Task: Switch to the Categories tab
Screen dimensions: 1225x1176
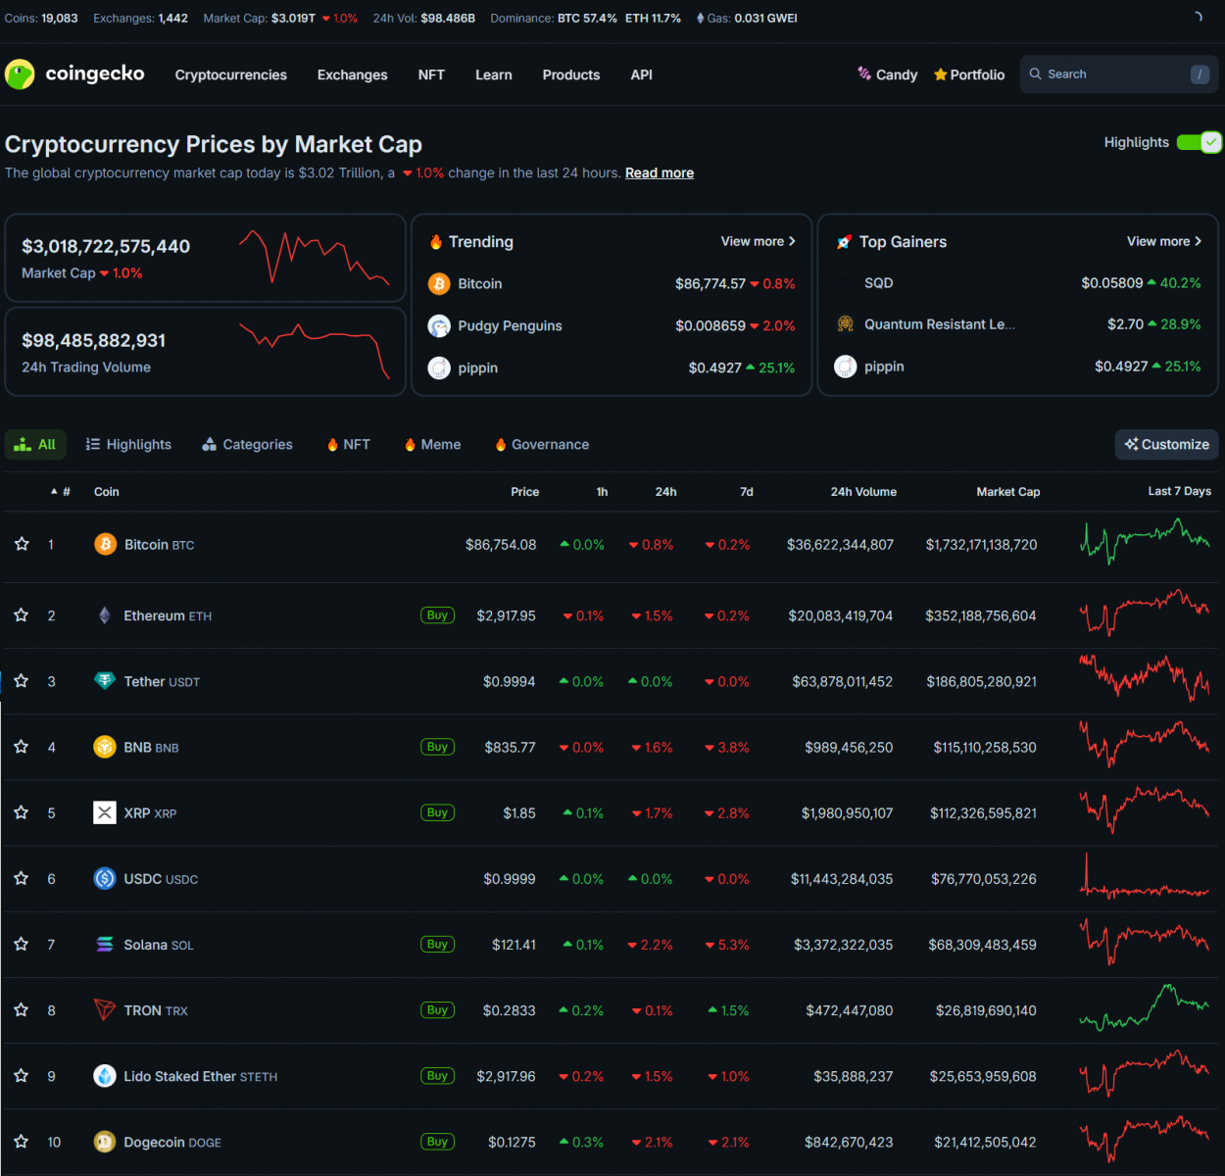Action: pos(247,445)
